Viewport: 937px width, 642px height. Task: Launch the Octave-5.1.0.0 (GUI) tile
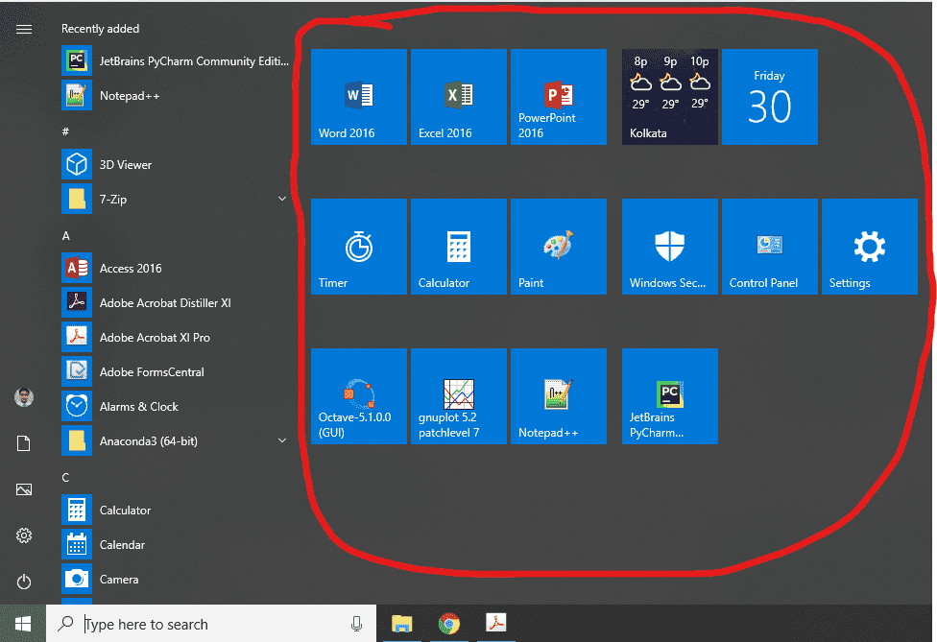tap(358, 396)
